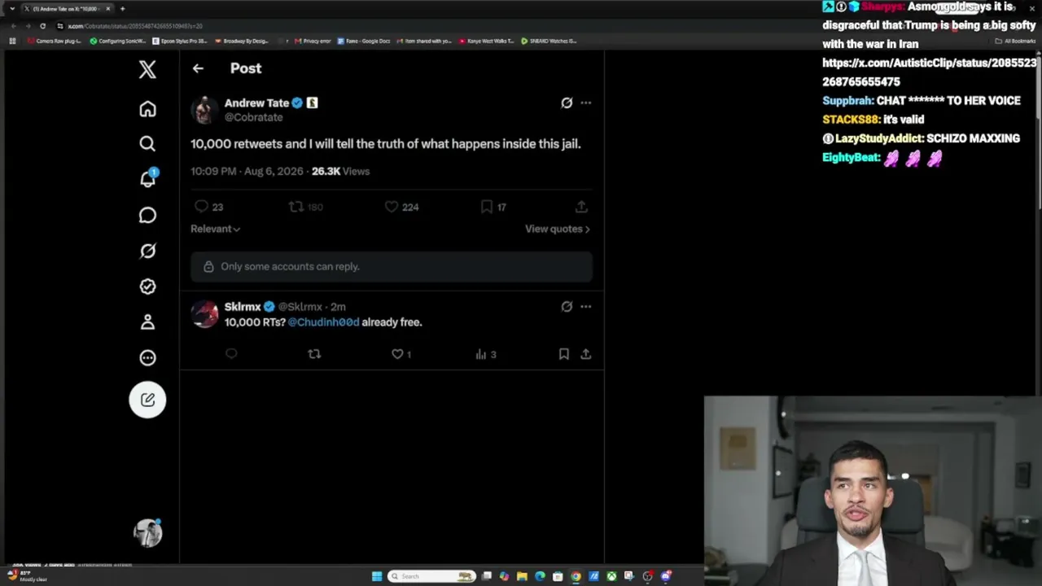Open Grok from the left sidebar
This screenshot has height=586, width=1042.
click(147, 251)
